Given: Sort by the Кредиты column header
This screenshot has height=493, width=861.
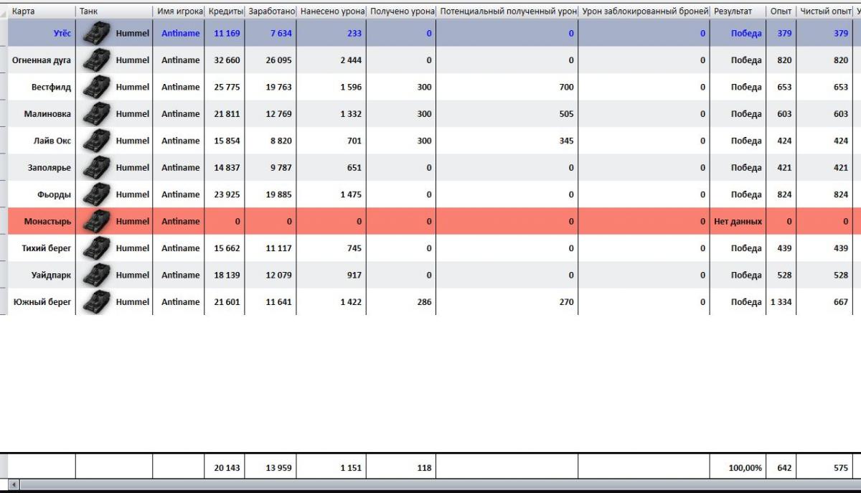Looking at the screenshot, I should click(226, 11).
